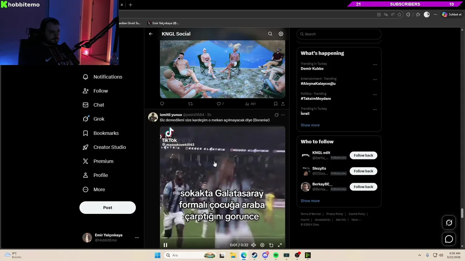Open options for #AleynaKalaycıoğlu trend
Screen dimensions: 465x261
coord(375,80)
